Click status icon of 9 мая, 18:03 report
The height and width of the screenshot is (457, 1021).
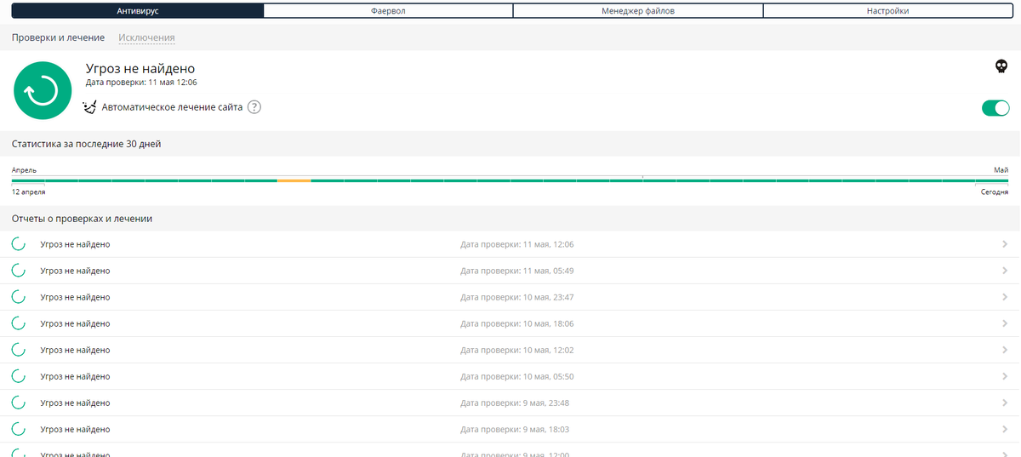tap(19, 429)
